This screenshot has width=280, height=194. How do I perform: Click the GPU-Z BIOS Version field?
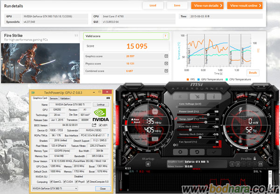pos(70,125)
